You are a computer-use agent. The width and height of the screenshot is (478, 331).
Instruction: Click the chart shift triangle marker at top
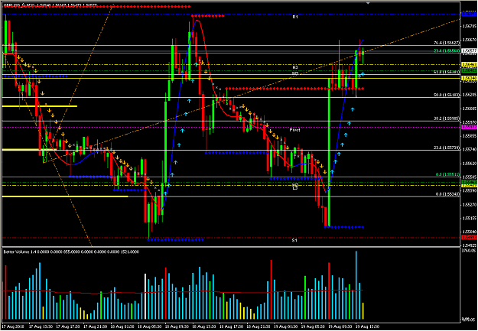[368, 3]
